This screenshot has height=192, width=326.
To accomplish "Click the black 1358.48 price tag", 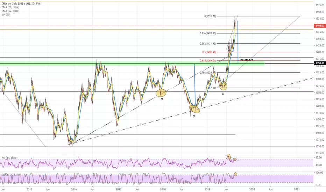I will (320, 63).
